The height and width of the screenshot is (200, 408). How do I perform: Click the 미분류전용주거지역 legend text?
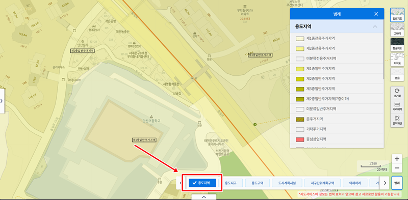point(321,59)
